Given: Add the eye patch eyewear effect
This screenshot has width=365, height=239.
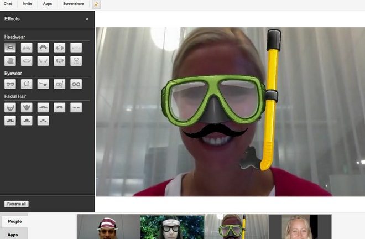Looking at the screenshot, I should [x=43, y=84].
